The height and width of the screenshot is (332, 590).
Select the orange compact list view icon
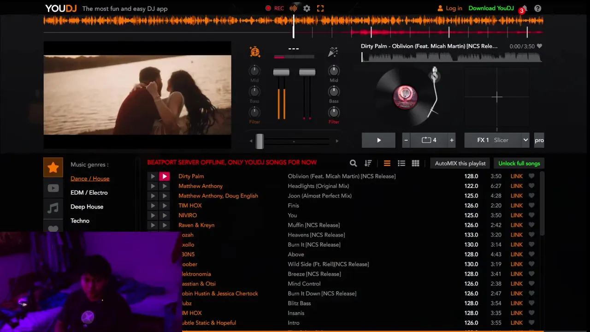click(387, 163)
